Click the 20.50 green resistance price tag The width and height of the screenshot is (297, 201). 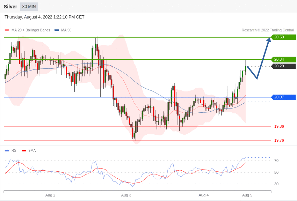point(283,37)
